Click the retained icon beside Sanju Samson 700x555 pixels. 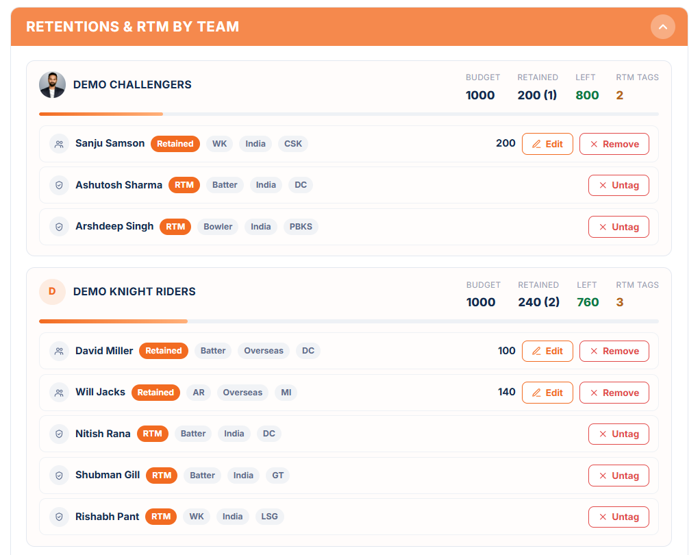[x=59, y=144]
